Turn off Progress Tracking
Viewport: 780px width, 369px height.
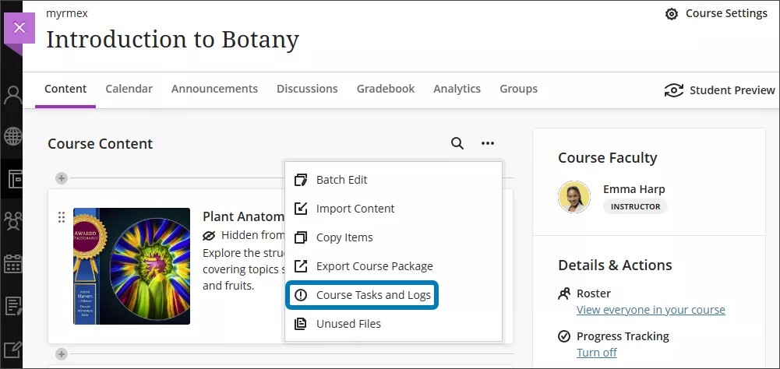[x=596, y=353]
